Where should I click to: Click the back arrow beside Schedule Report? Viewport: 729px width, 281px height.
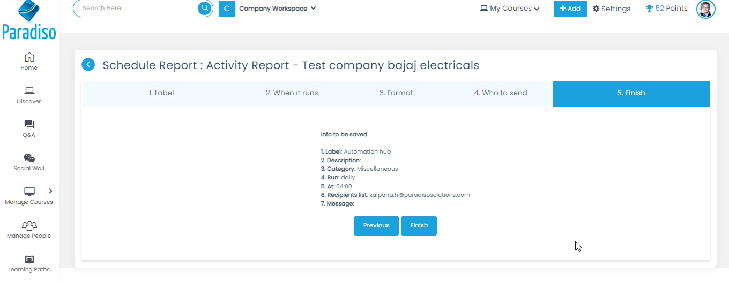click(x=88, y=65)
